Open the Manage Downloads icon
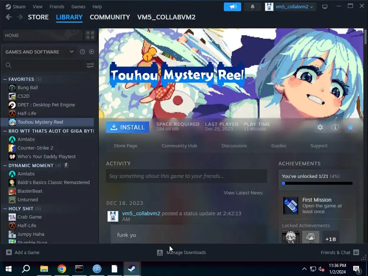The image size is (368, 276). pyautogui.click(x=160, y=252)
